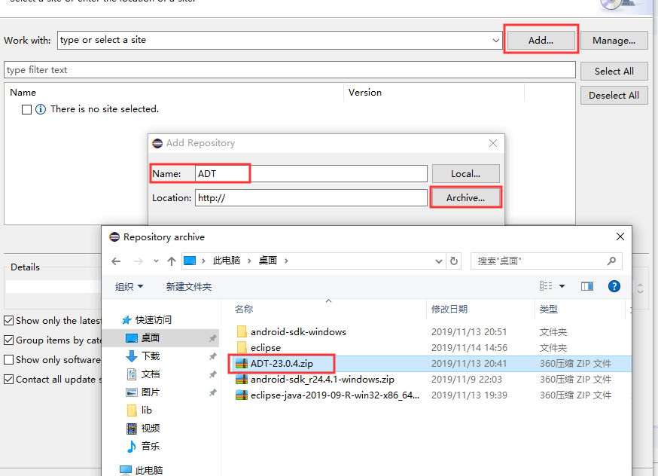Refresh the folder view
The image size is (658, 476).
pyautogui.click(x=454, y=261)
